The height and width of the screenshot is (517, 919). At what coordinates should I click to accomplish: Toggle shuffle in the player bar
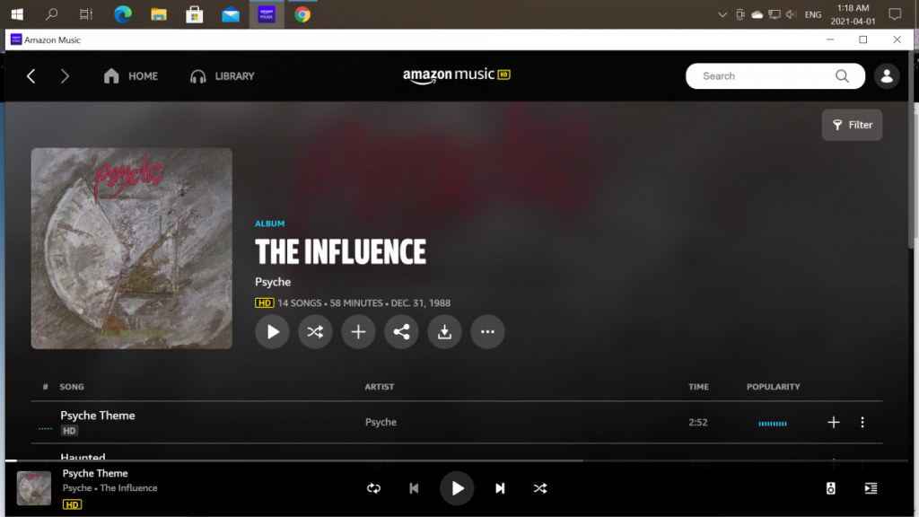click(x=540, y=488)
